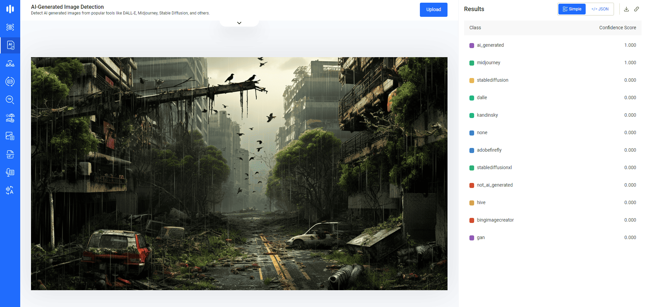Open the visual moderation eye-scan icon
Image resolution: width=647 pixels, height=307 pixels.
[10, 27]
